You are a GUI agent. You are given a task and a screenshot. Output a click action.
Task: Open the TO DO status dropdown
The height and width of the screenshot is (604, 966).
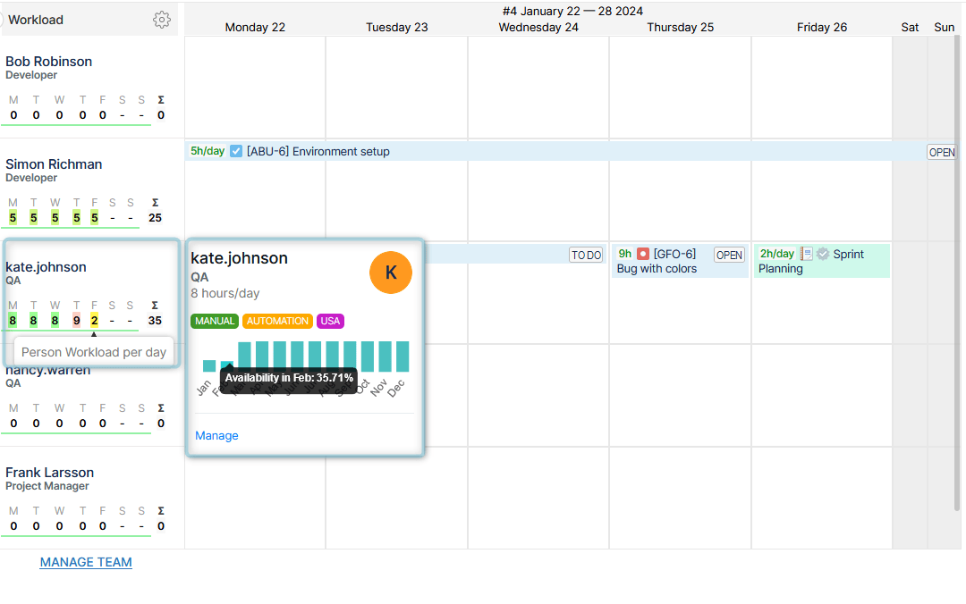coord(586,255)
